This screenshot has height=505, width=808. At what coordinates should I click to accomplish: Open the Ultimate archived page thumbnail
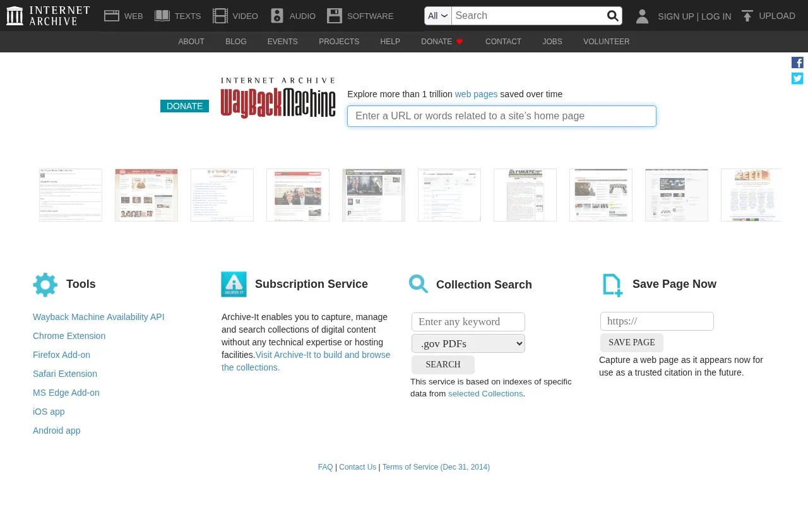525,195
